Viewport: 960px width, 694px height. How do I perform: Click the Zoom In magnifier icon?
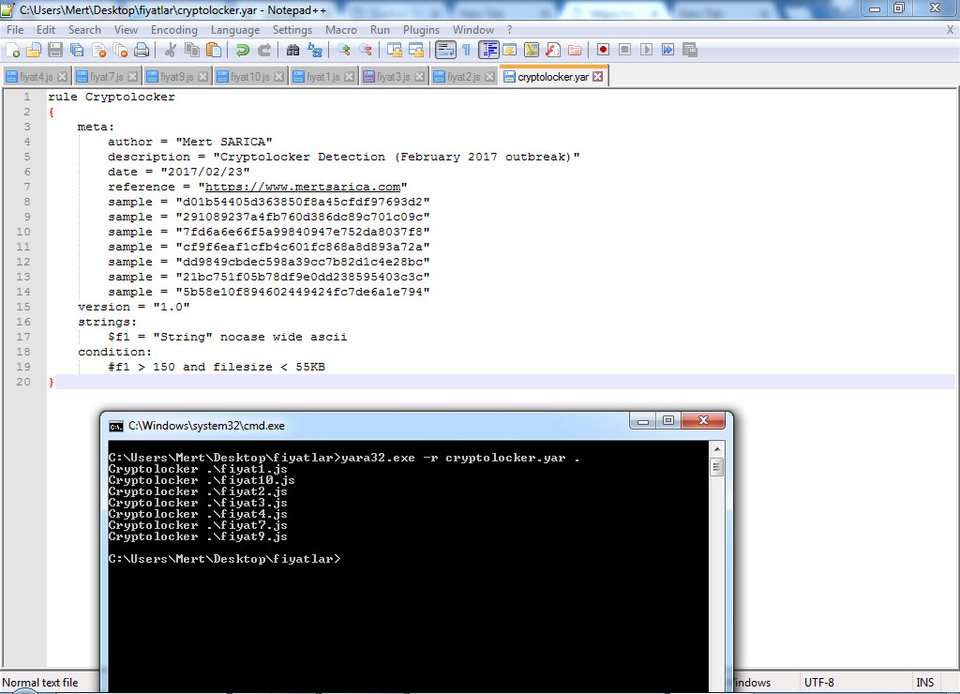pos(343,51)
